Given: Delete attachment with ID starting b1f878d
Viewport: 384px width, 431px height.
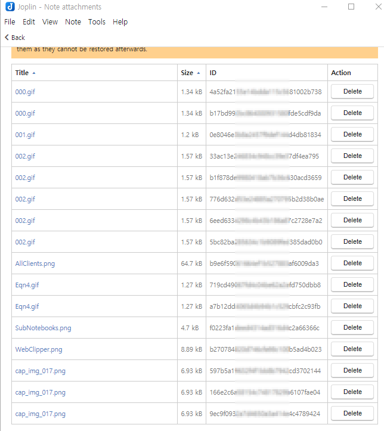Looking at the screenshot, I should point(352,177).
